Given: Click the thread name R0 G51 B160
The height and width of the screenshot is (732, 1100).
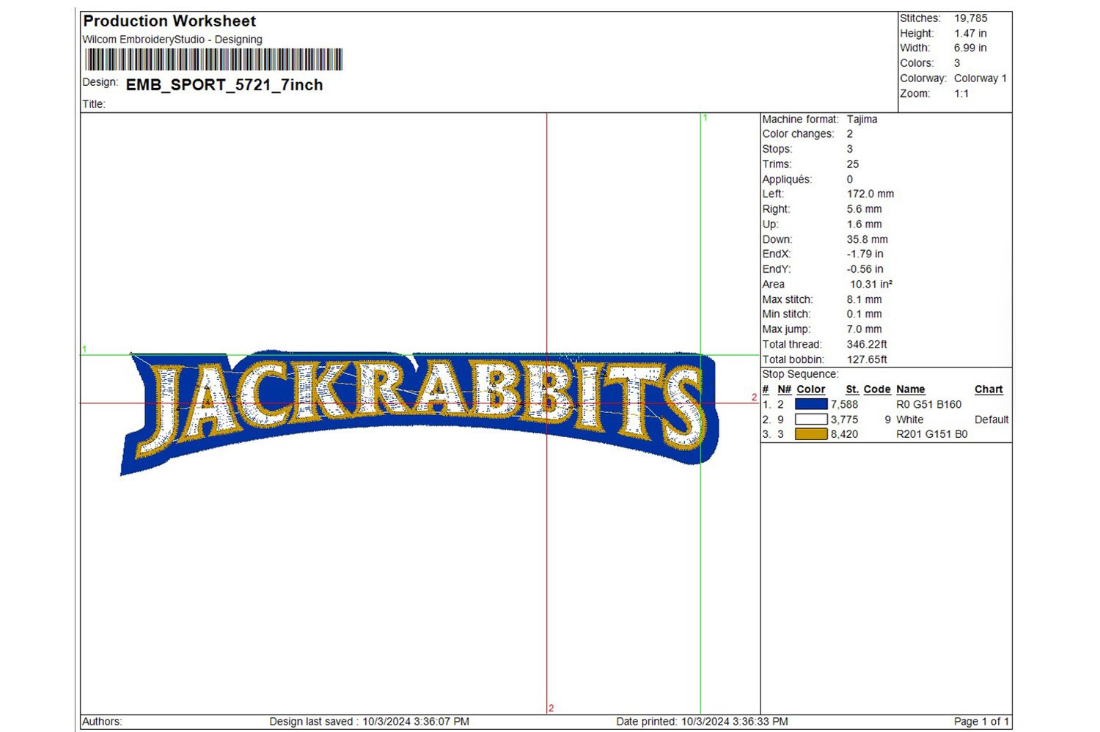Looking at the screenshot, I should click(929, 405).
